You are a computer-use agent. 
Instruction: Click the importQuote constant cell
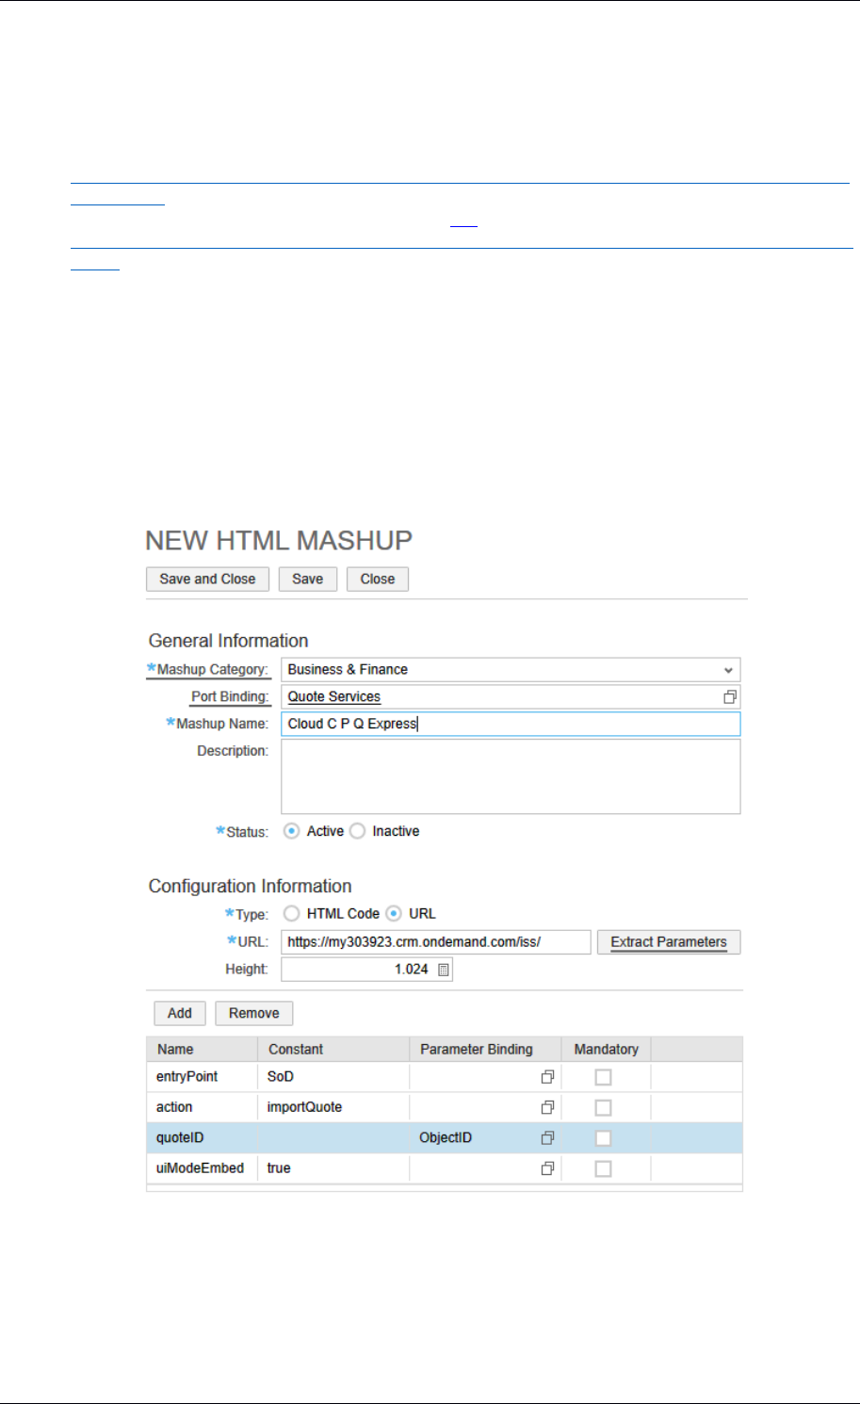333,1107
